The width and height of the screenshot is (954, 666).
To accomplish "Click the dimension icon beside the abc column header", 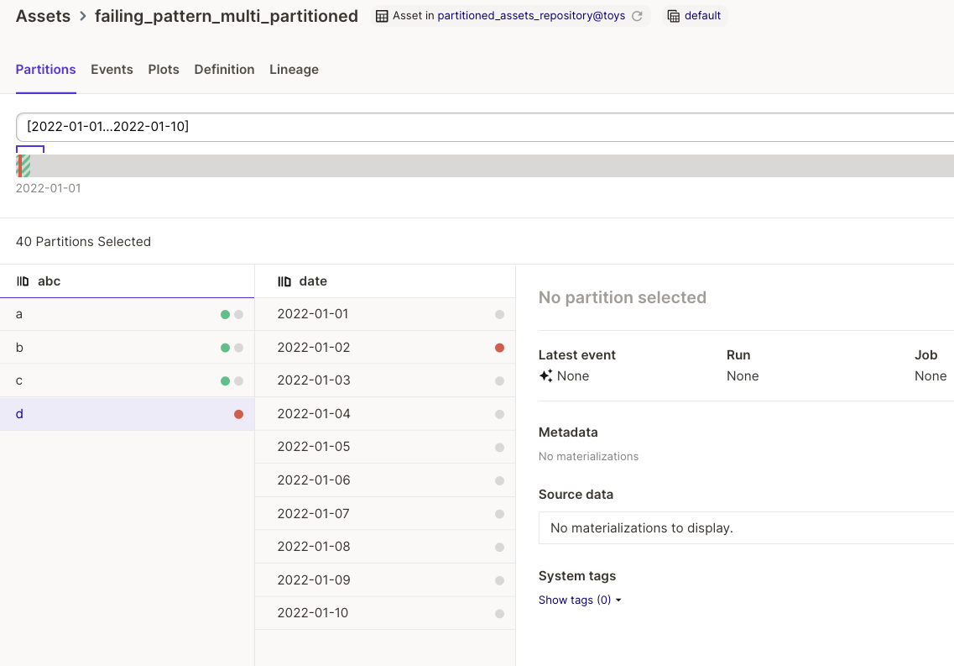I will (x=21, y=281).
